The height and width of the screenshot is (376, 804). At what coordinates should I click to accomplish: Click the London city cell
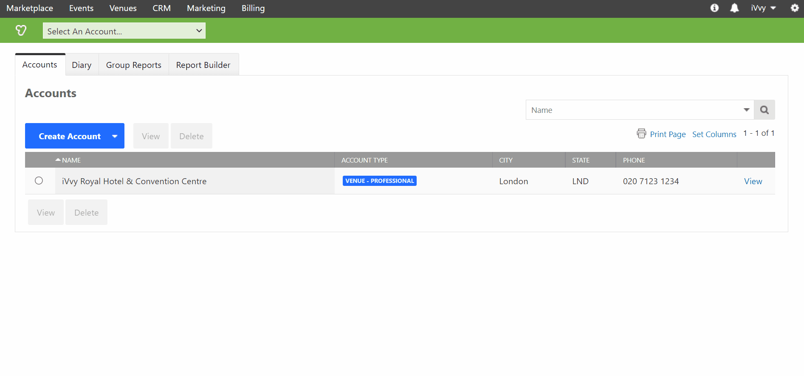[513, 181]
